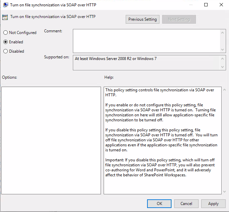
Task: Click the 'Options:' label
Action: pyautogui.click(x=9, y=77)
